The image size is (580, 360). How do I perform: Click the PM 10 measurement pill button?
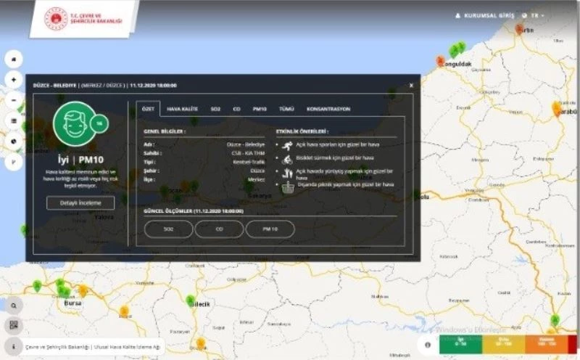[x=270, y=229]
